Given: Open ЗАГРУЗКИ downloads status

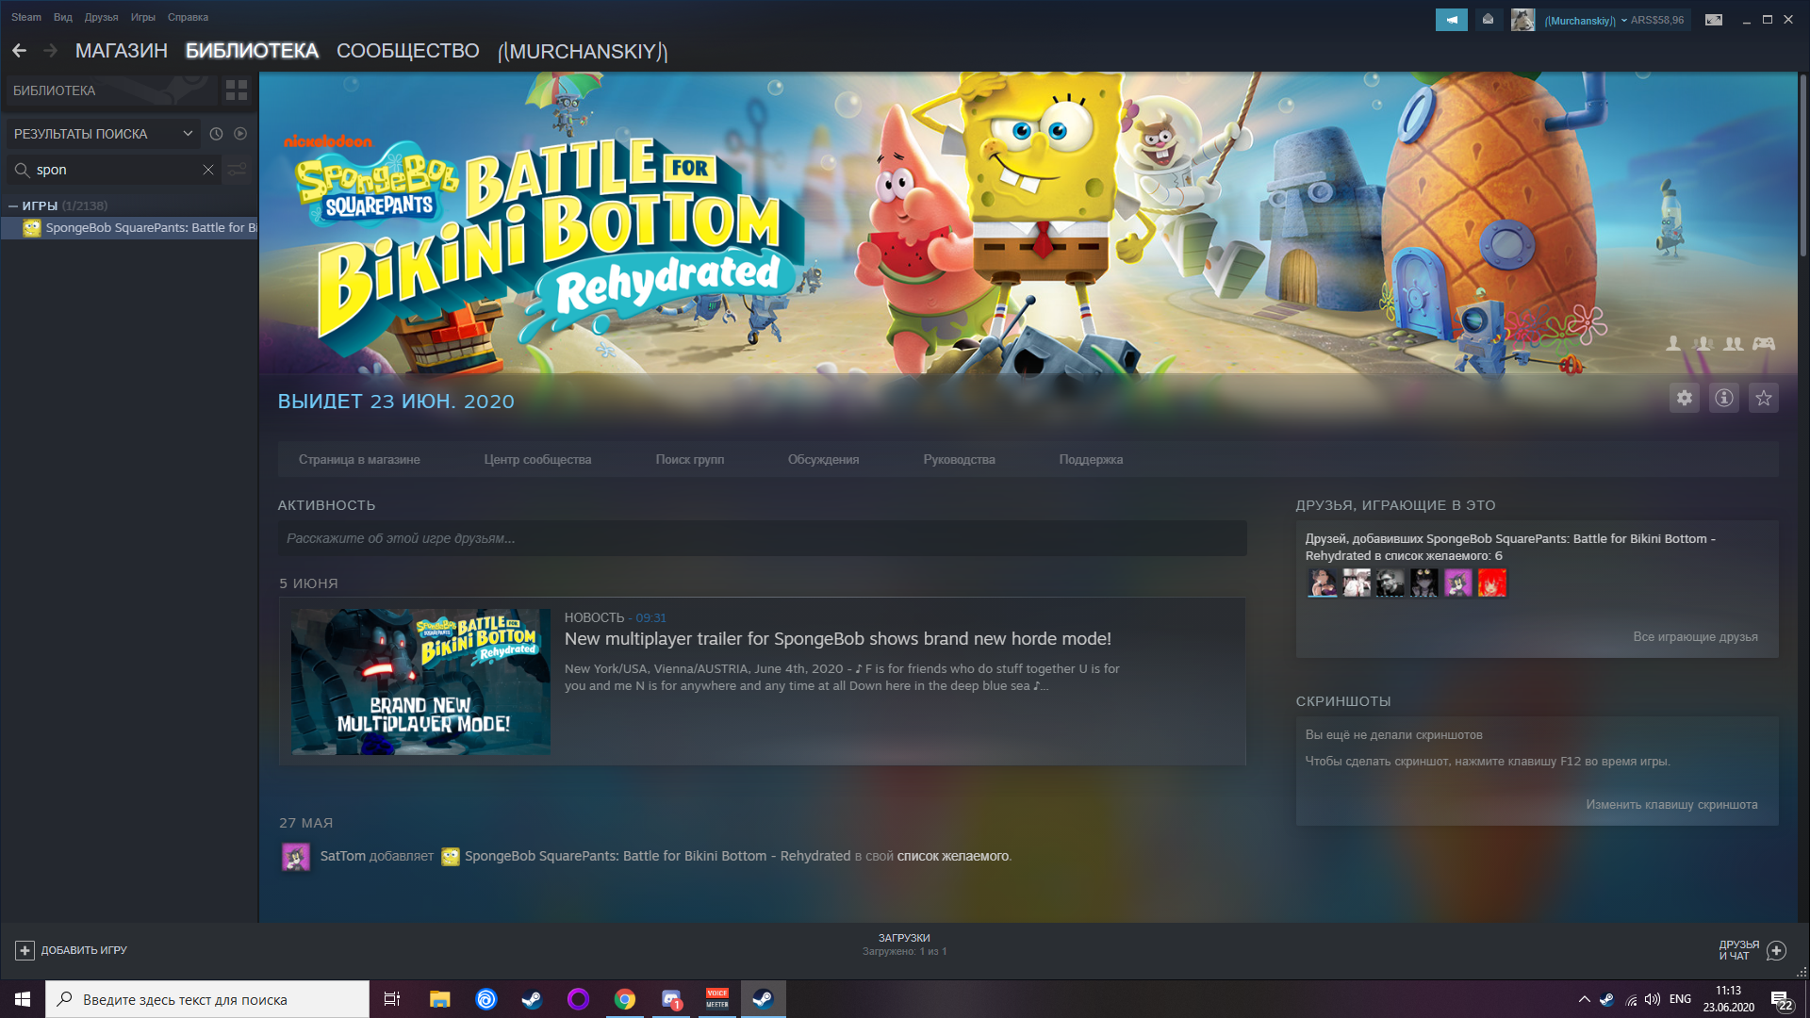Looking at the screenshot, I should pos(904,944).
